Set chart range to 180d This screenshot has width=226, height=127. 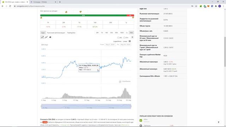[x=122, y=33]
